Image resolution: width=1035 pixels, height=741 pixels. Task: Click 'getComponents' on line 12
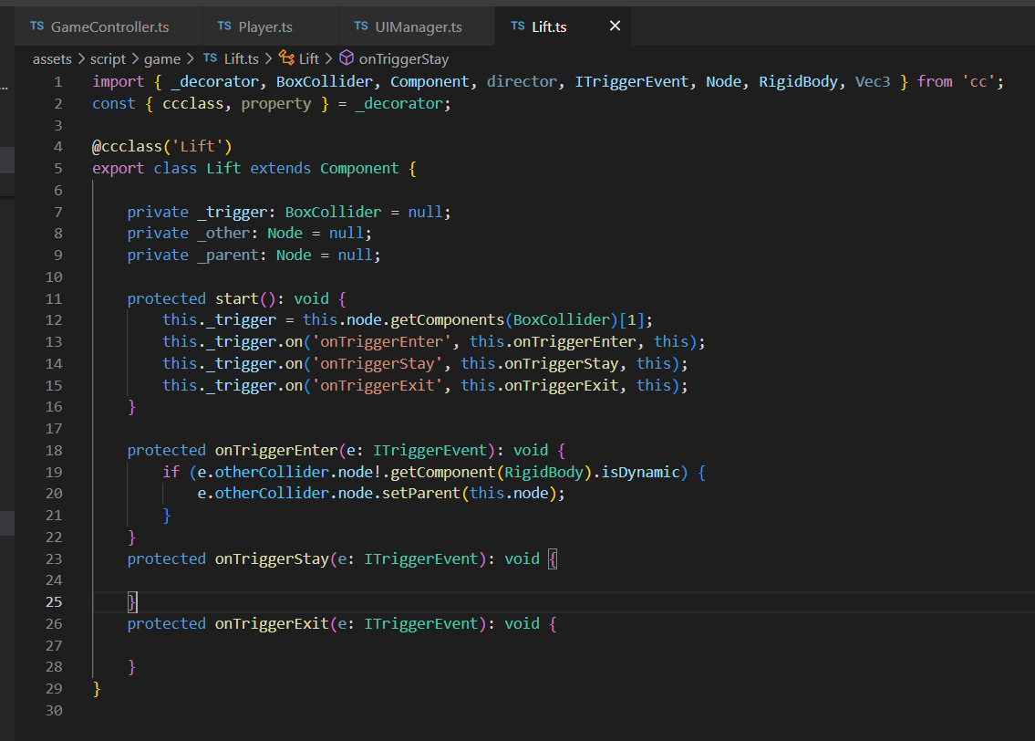point(448,319)
